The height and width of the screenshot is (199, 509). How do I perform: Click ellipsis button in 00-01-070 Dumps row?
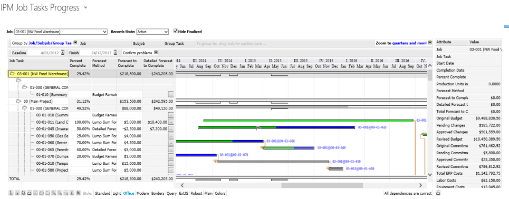point(171,156)
